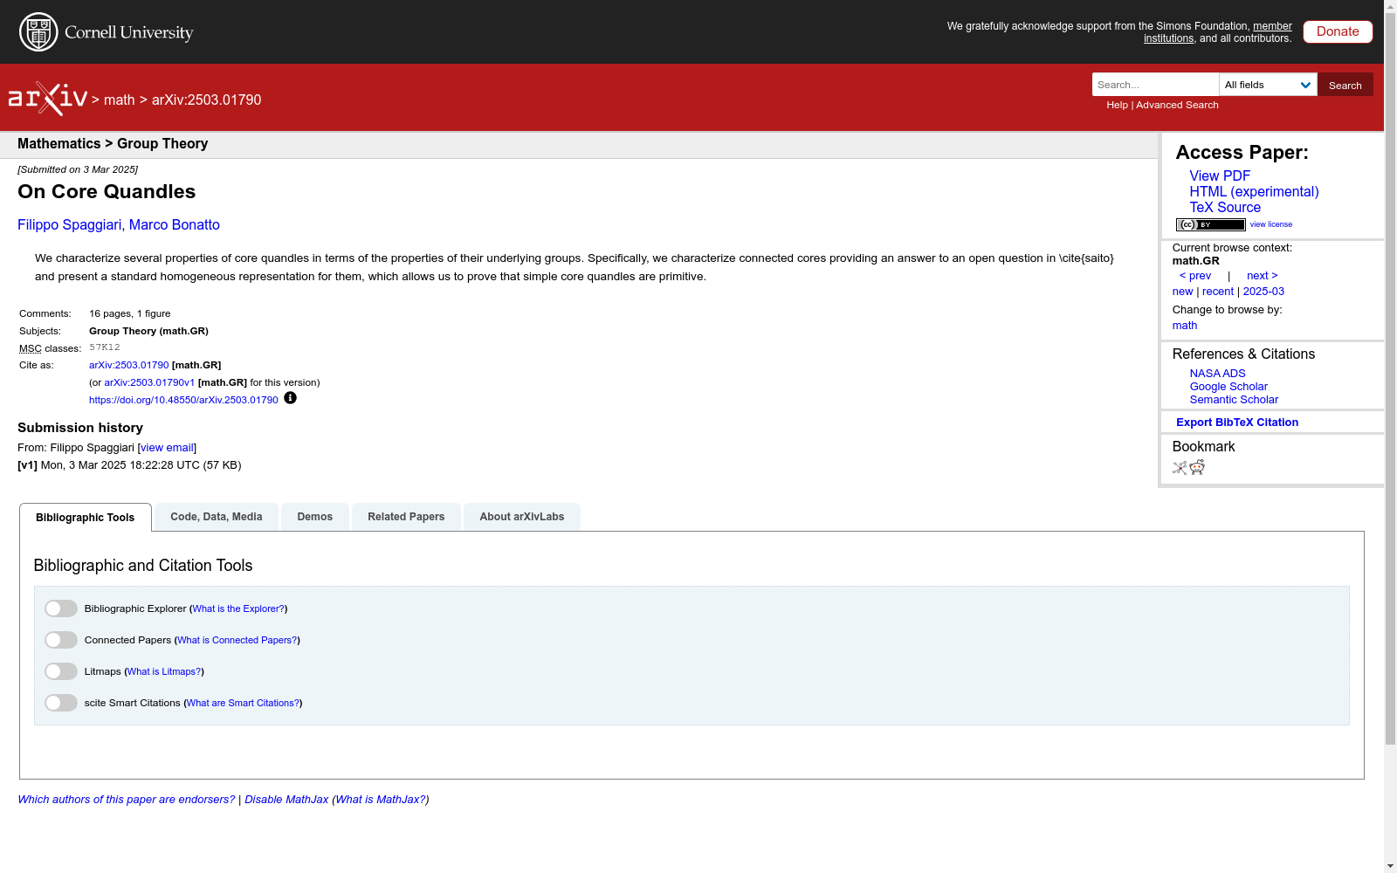
Task: Open Advanced Search link
Action: (x=1177, y=105)
